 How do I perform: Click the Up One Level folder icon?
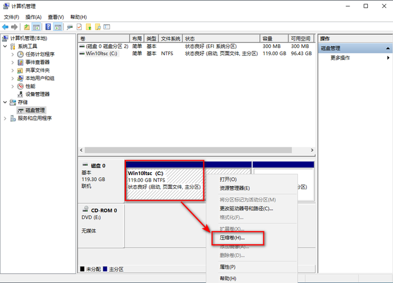click(x=26, y=27)
